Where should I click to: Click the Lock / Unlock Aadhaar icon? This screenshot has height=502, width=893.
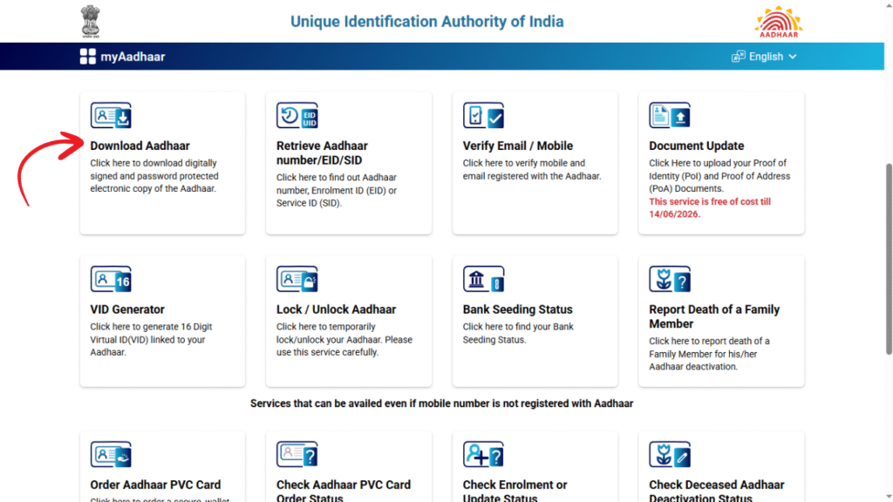coord(297,279)
